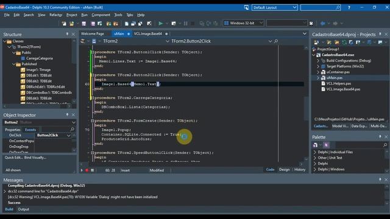The height and width of the screenshot is (219, 390).
Task: Expand Target Platforms (Win32) node
Action: click(318, 66)
